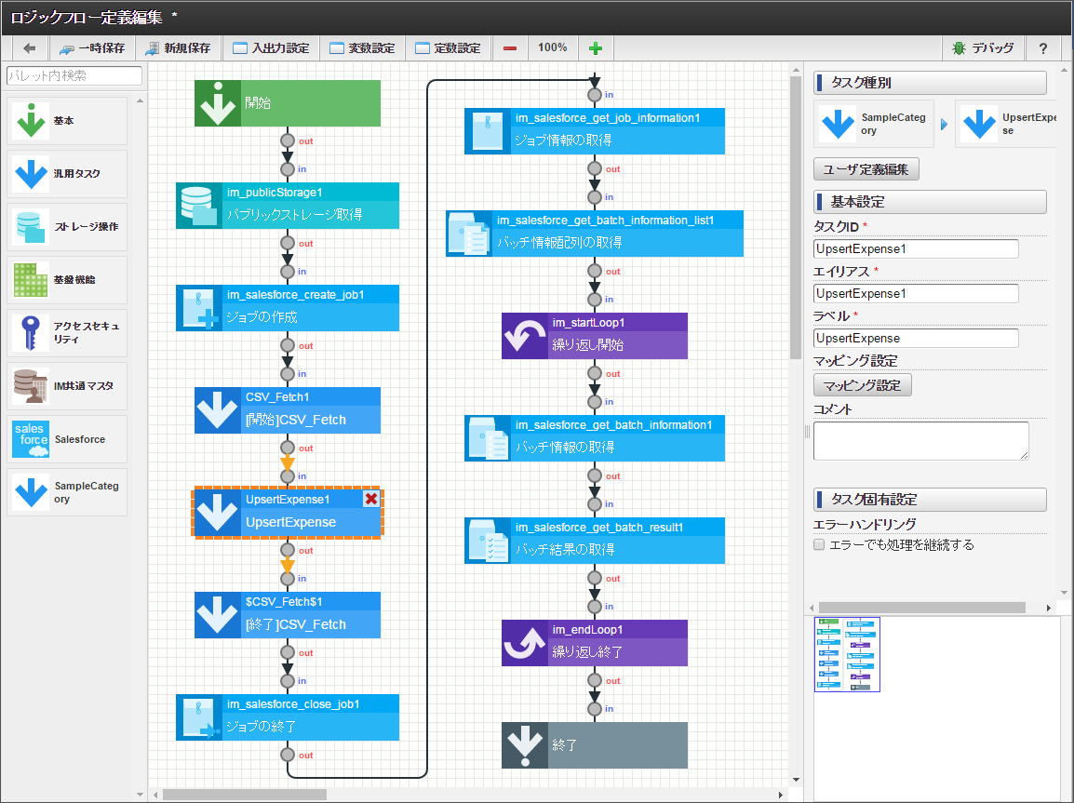Select the im_salesforce_get_batch_information_list1 node icon

[469, 234]
